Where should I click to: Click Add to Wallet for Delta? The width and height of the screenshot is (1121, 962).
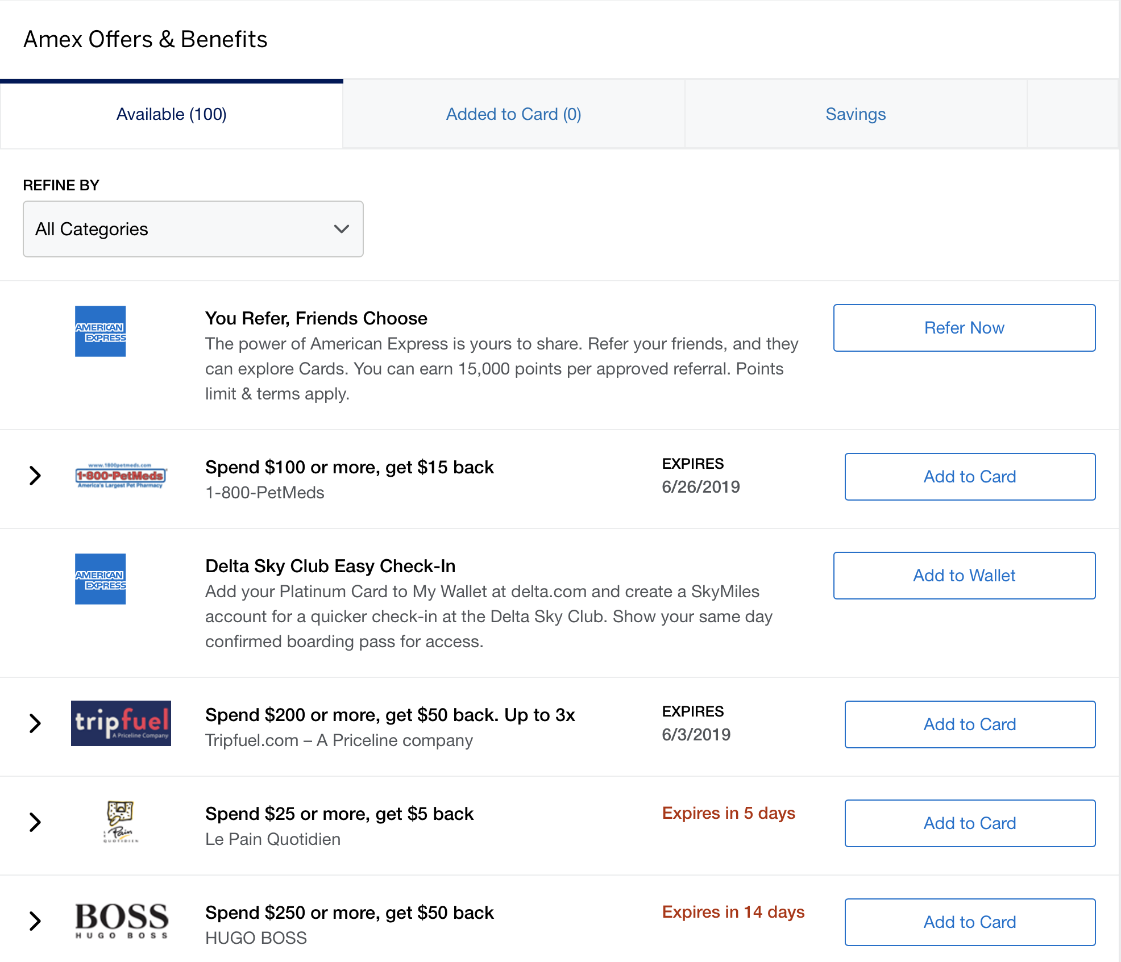click(964, 576)
